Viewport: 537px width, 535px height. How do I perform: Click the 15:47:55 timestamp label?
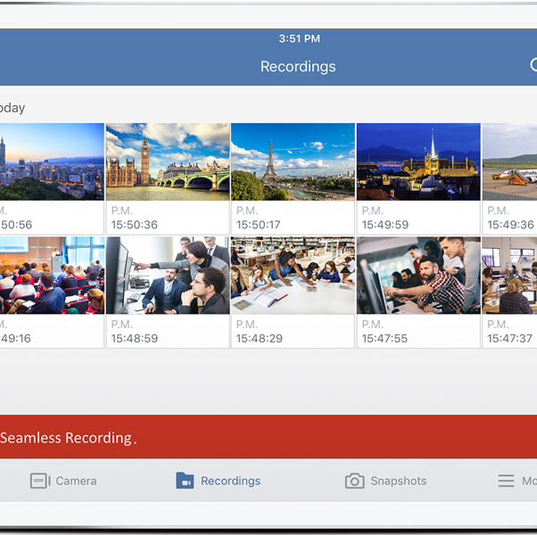[385, 339]
